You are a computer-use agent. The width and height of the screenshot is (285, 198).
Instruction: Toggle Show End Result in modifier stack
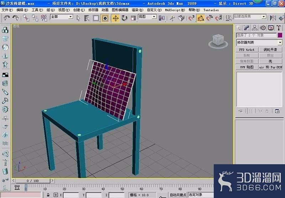coord(251,111)
